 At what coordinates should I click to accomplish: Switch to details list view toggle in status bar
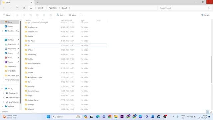pos(208,112)
